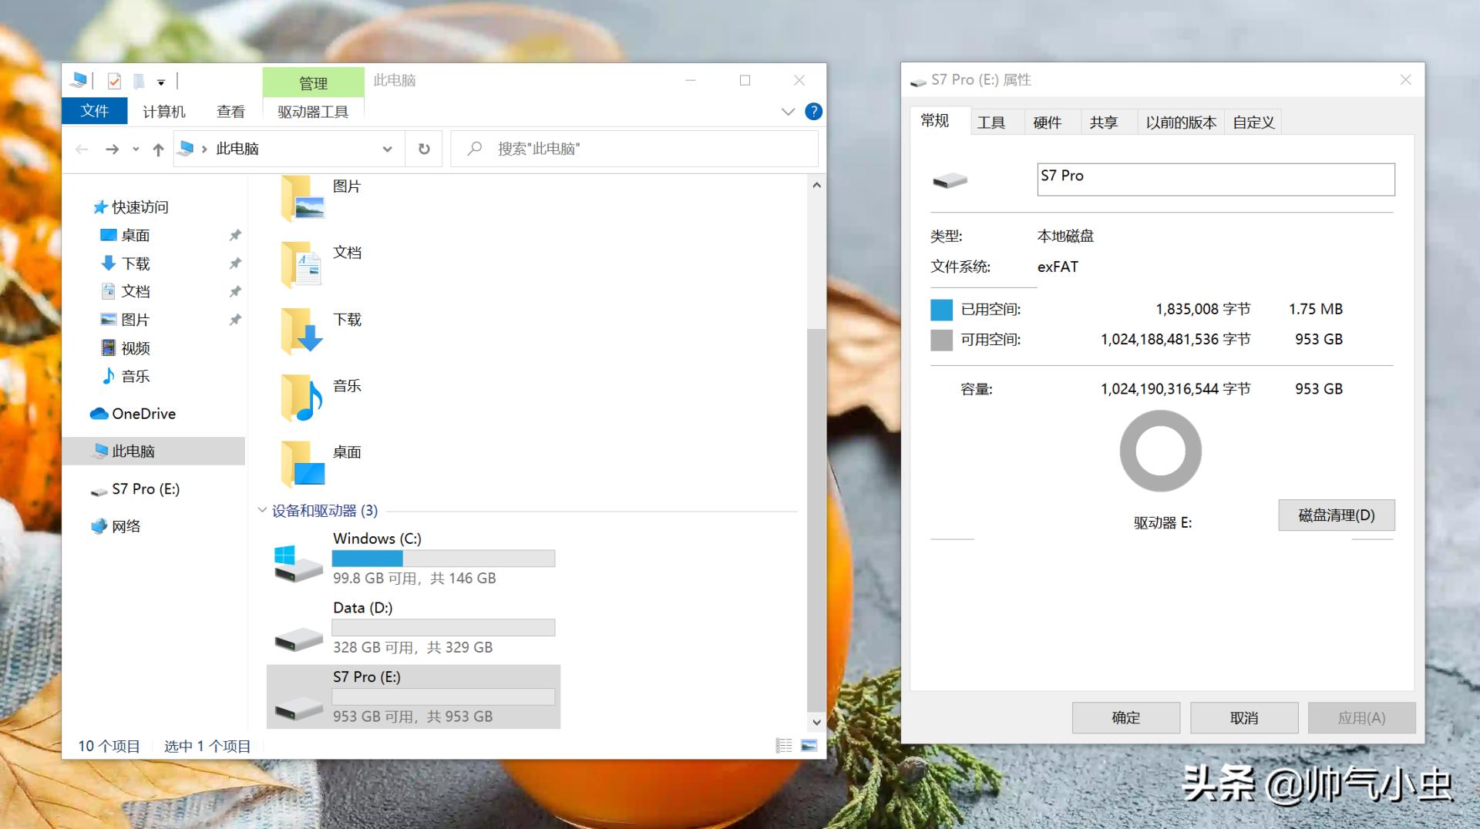Switch to the 驱动器工具 ribbon tab
This screenshot has width=1480, height=829.
click(x=311, y=111)
